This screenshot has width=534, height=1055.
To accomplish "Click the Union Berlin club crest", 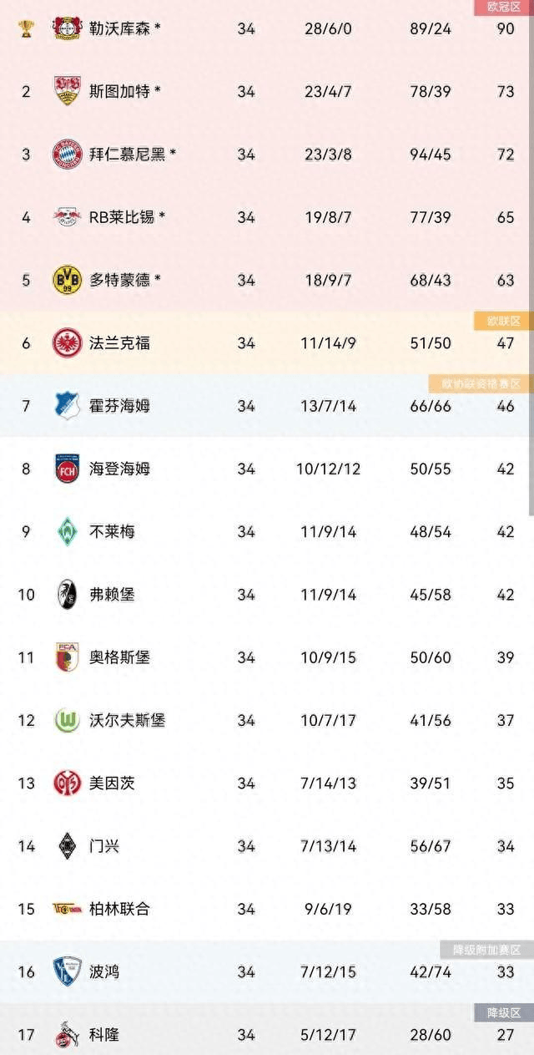I will pos(67,909).
